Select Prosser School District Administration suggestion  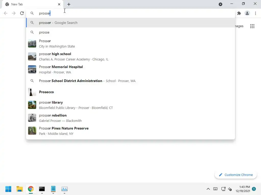click(x=130, y=81)
